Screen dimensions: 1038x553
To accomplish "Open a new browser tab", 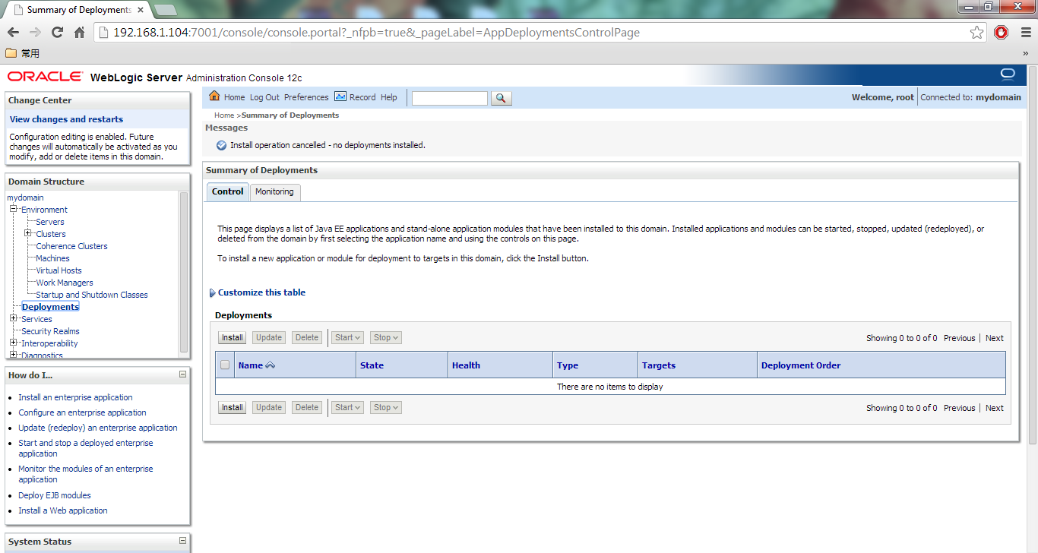I will point(165,10).
